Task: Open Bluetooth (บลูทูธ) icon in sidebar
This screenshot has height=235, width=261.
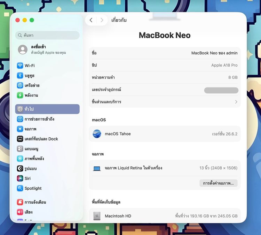Action: coord(20,76)
